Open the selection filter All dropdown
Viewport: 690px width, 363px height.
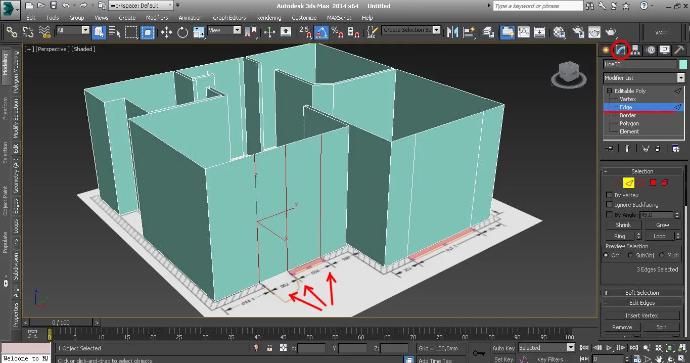85,30
